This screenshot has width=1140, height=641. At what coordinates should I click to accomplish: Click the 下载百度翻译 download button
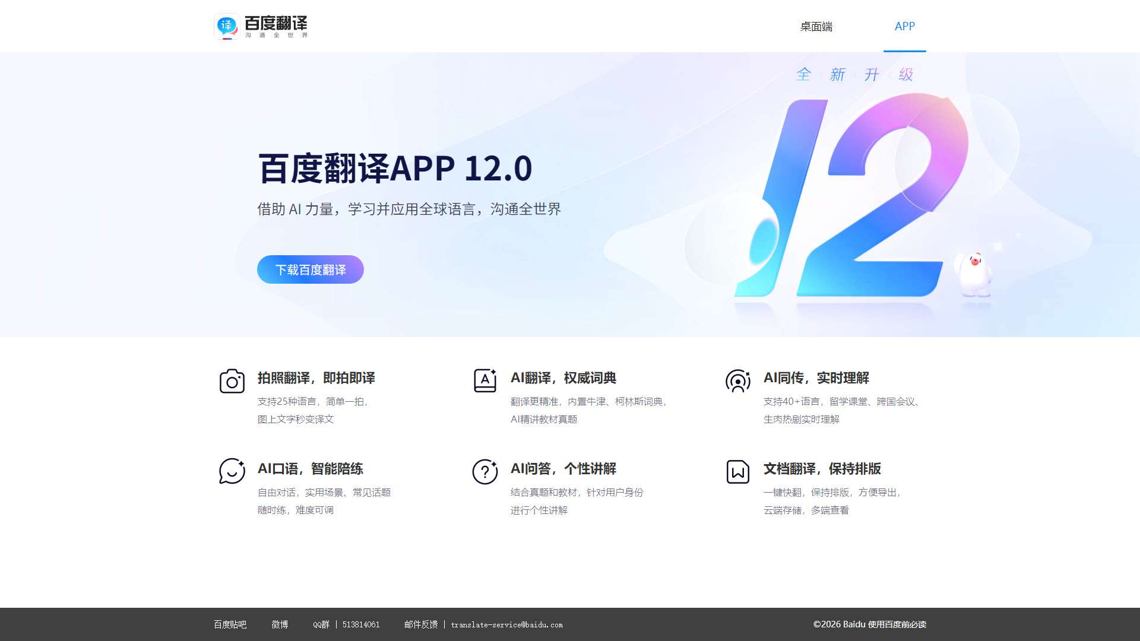pyautogui.click(x=311, y=269)
